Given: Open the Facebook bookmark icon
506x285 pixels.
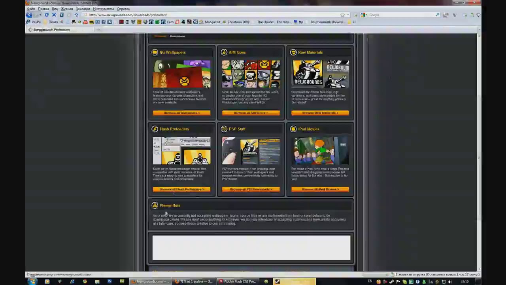Looking at the screenshot, I should coord(104,22).
